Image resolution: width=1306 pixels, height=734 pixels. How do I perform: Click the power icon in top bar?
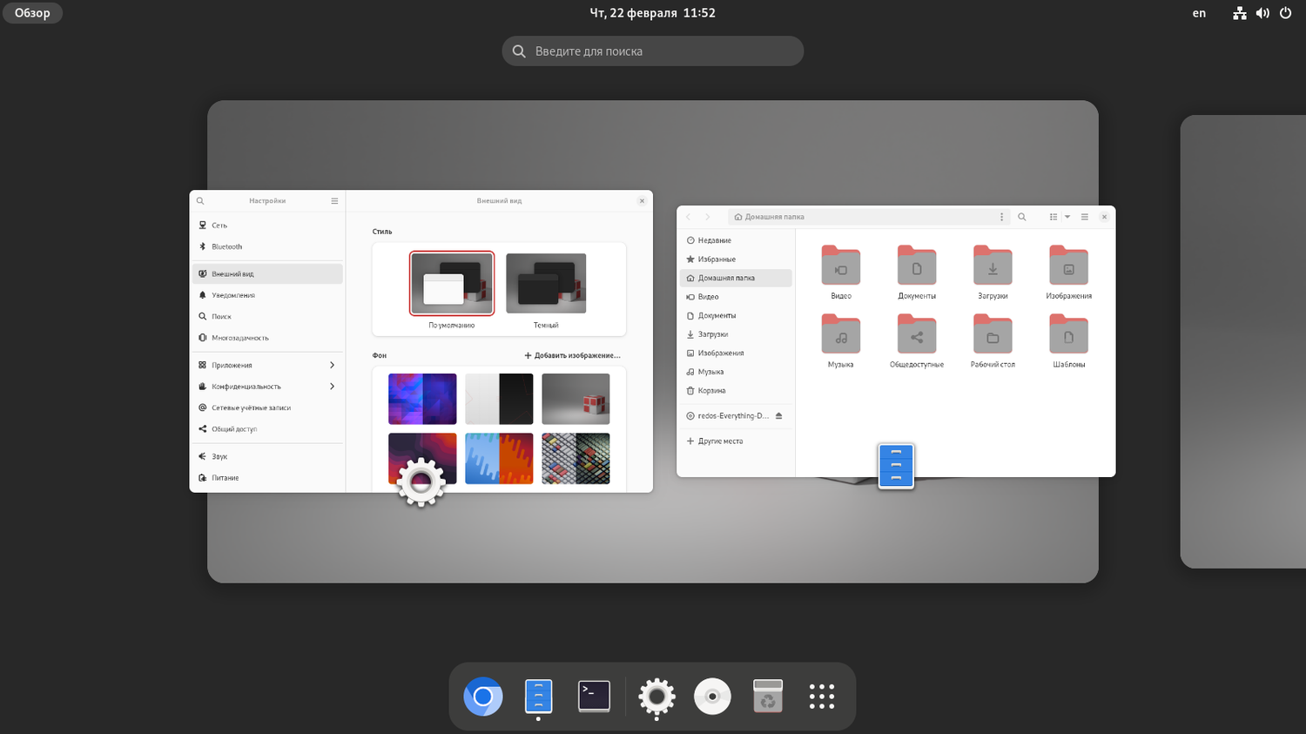pyautogui.click(x=1285, y=13)
